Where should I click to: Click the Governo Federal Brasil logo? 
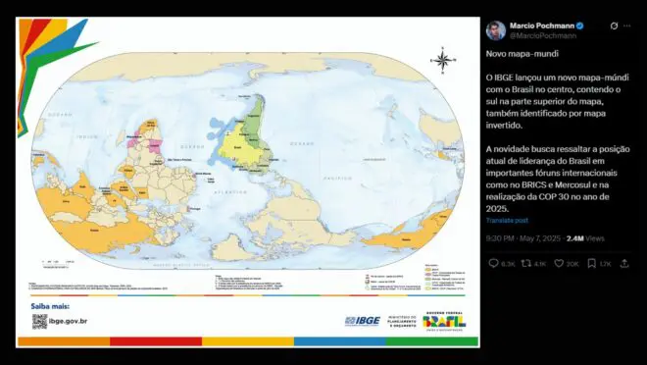click(x=444, y=321)
